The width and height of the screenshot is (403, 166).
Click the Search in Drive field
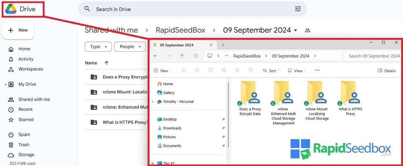click(x=192, y=9)
